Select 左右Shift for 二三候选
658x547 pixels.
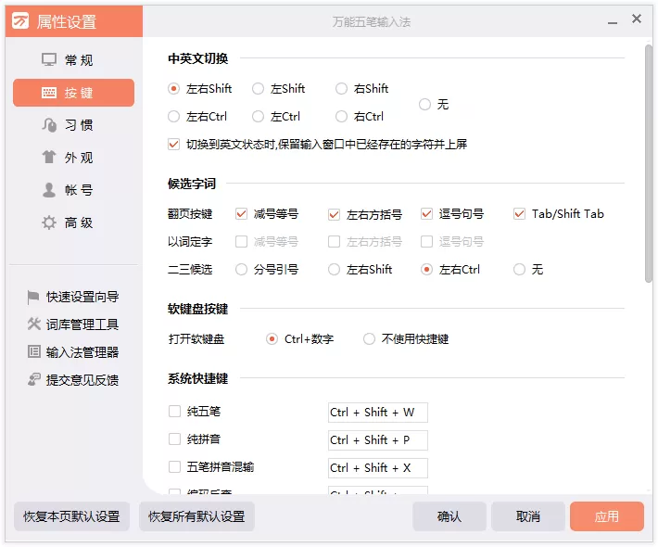(x=334, y=269)
